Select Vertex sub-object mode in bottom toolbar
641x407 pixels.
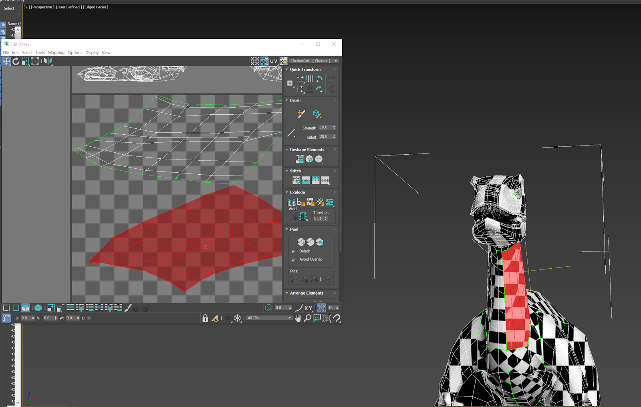tap(6, 307)
